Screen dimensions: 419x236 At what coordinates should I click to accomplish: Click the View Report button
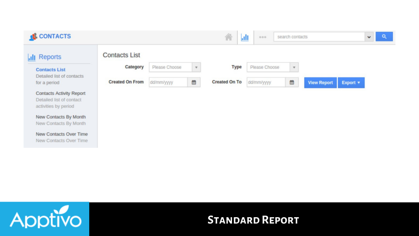point(320,82)
